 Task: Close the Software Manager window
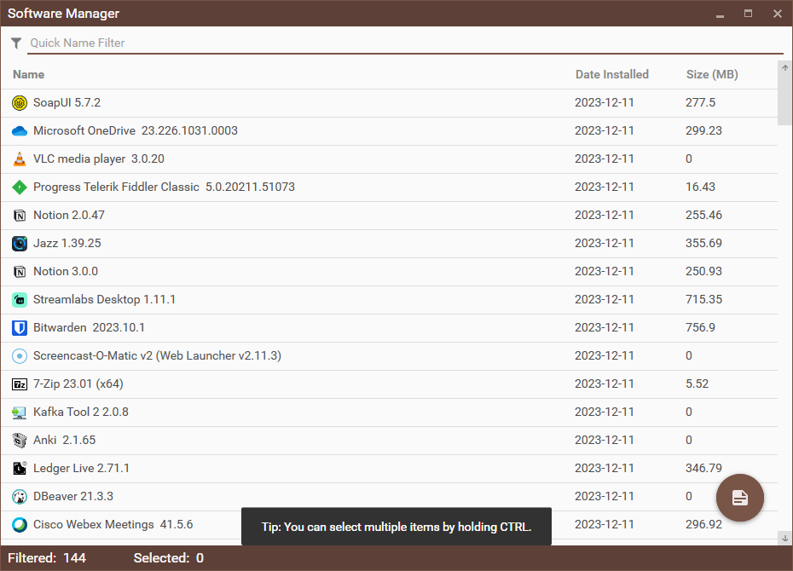point(778,14)
